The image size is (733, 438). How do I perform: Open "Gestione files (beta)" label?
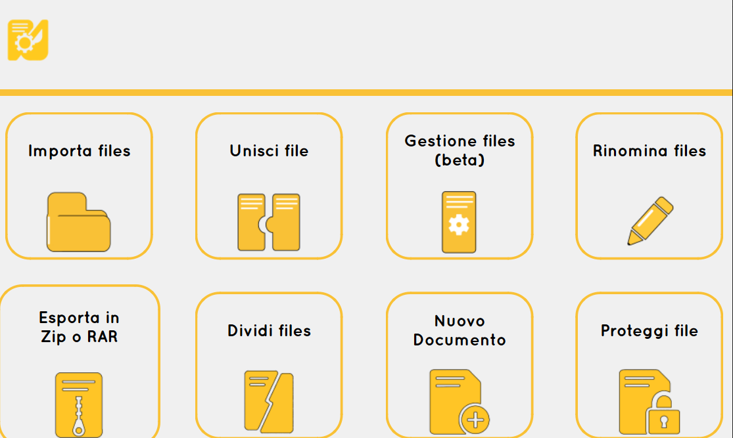pos(460,150)
